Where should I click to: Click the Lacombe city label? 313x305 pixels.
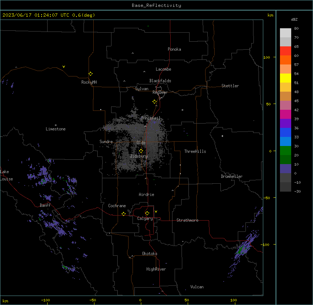pos(163,69)
